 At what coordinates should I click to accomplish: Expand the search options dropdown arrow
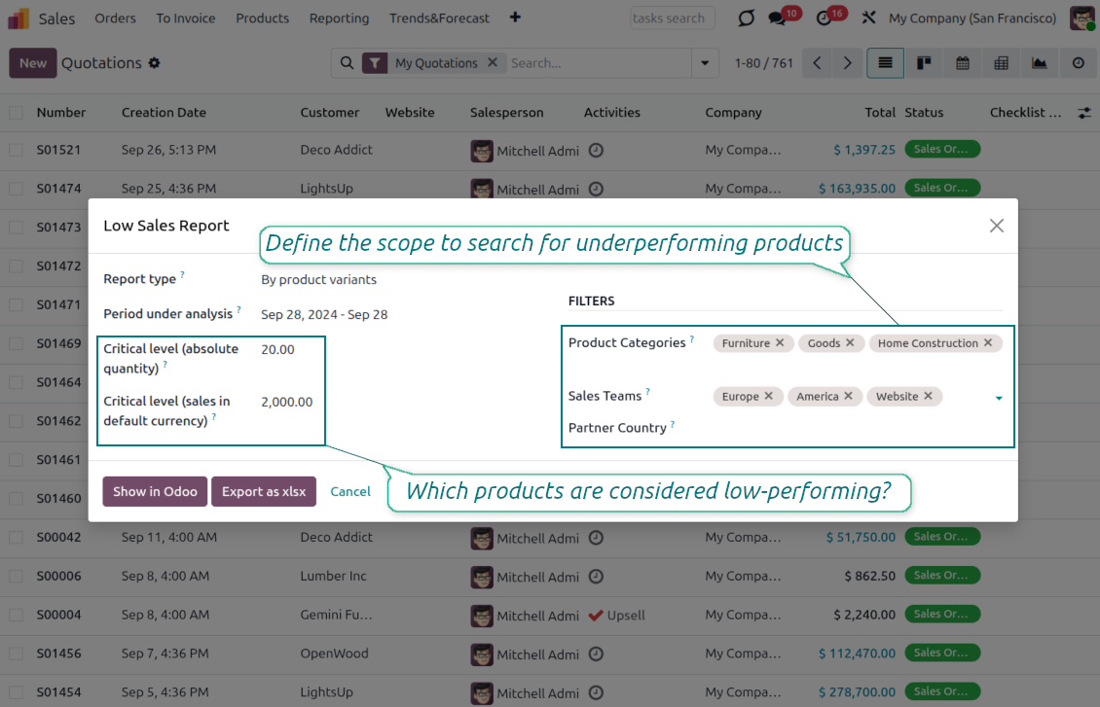pyautogui.click(x=705, y=63)
